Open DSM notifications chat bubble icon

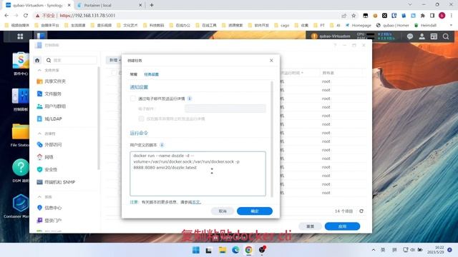pos(410,36)
